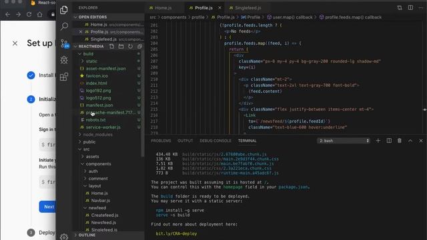Open asset-manifest.json in the build folder
Image resolution: width=427 pixels, height=240 pixels.
click(105, 69)
